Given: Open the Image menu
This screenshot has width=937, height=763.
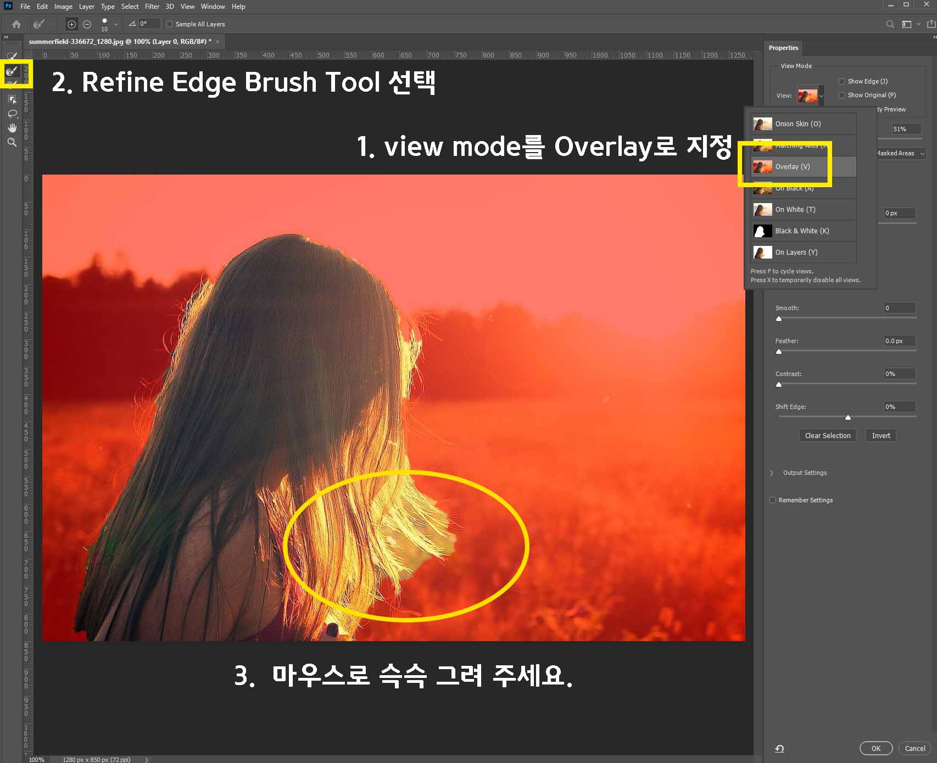Looking at the screenshot, I should point(63,7).
